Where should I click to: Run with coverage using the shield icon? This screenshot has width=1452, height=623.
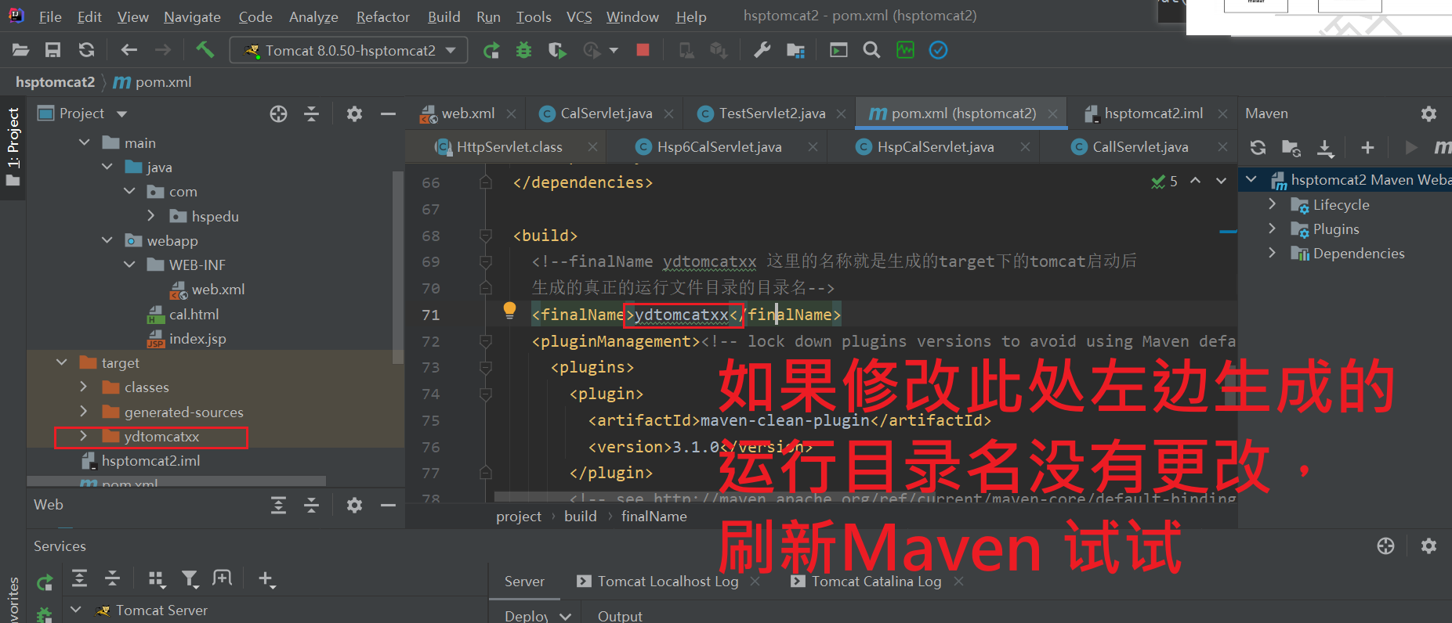click(557, 51)
